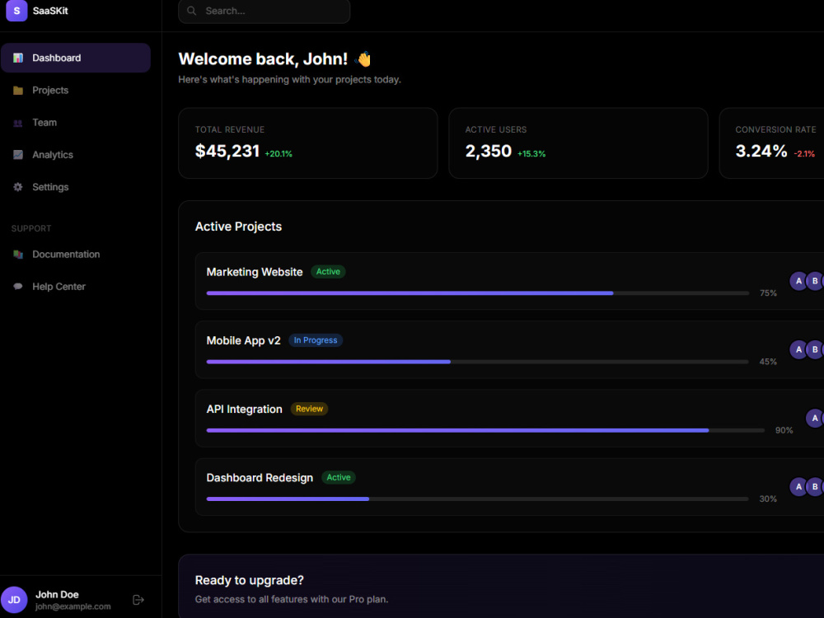The image size is (824, 618).
Task: Click the Marketing Website progress bar
Action: tap(478, 293)
